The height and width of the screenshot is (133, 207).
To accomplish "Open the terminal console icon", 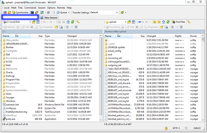I will 32,13.
